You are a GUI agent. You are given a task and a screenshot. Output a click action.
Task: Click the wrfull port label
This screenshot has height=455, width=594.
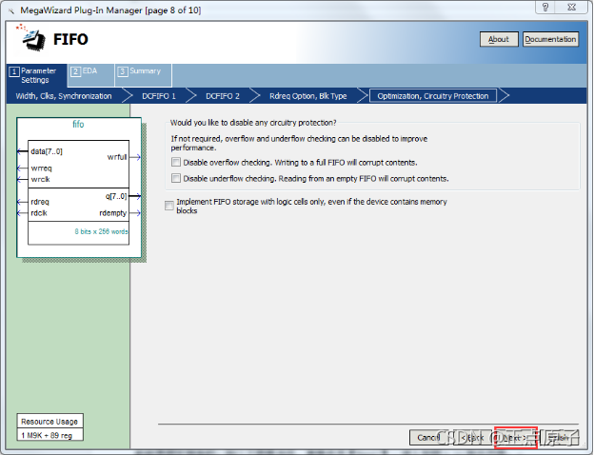[x=117, y=157]
